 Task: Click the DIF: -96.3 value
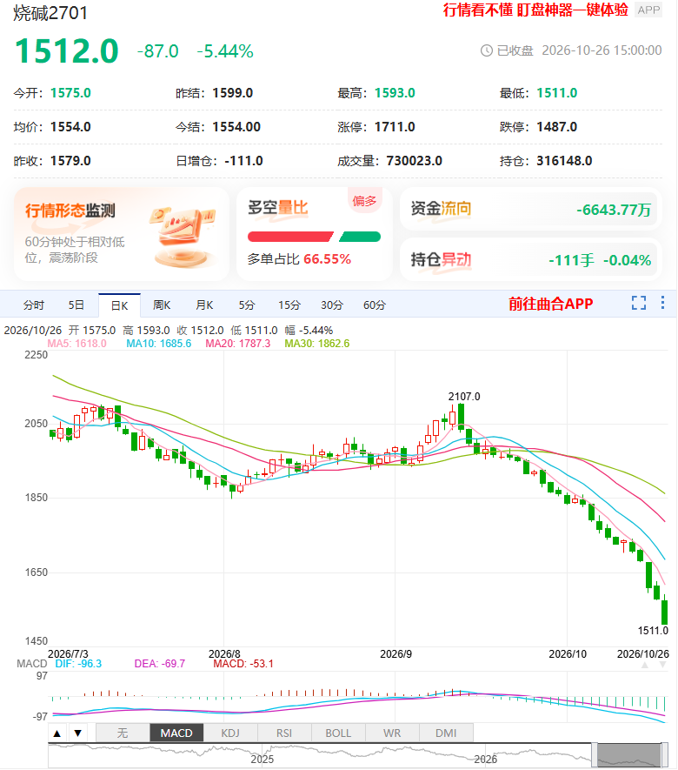coord(78,664)
